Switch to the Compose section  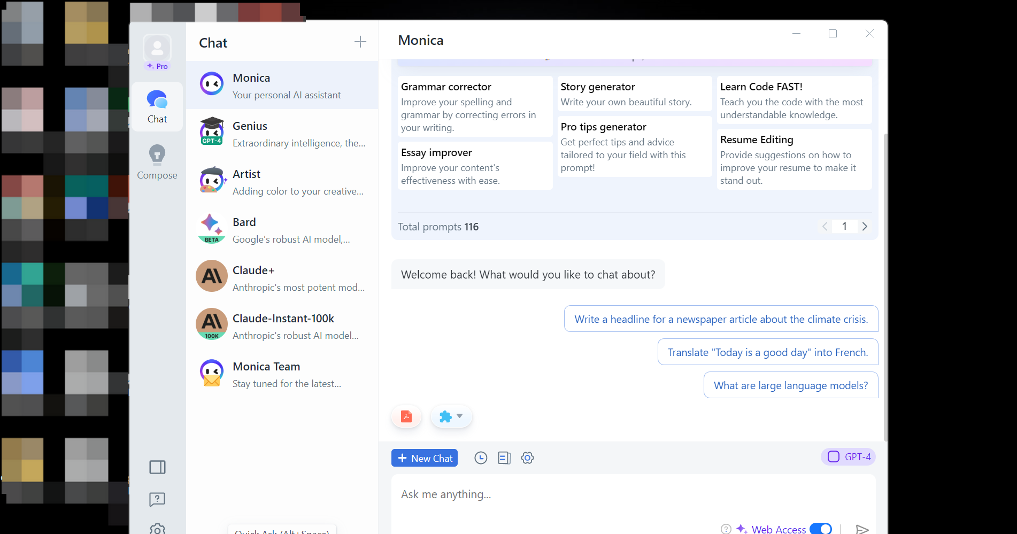coord(157,162)
